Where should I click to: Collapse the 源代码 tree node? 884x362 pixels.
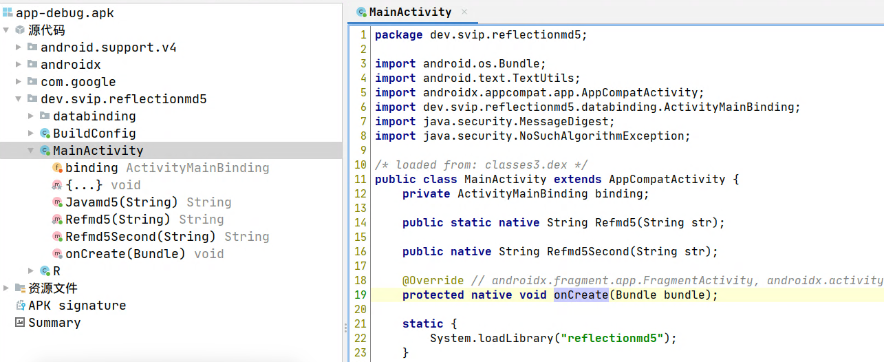(6, 30)
